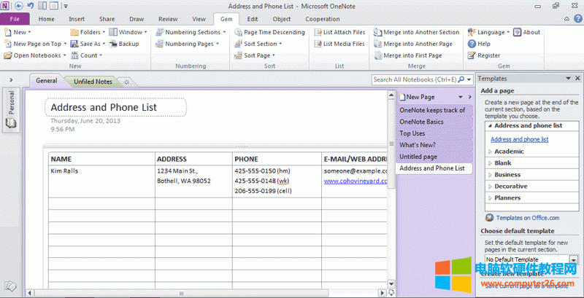Switch to the Cooperation ribbon tab

[x=322, y=19]
